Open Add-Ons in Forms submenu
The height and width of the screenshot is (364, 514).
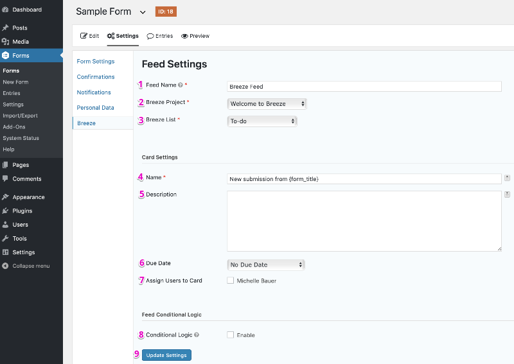point(14,127)
